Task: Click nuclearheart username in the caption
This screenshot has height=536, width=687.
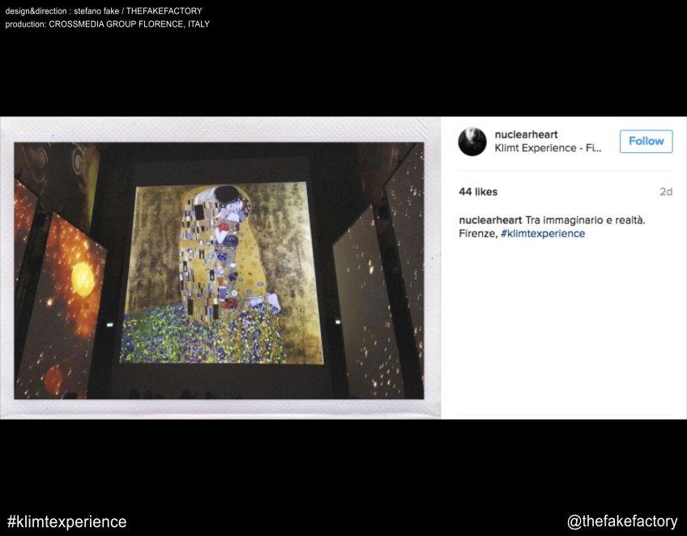Action: click(x=489, y=220)
